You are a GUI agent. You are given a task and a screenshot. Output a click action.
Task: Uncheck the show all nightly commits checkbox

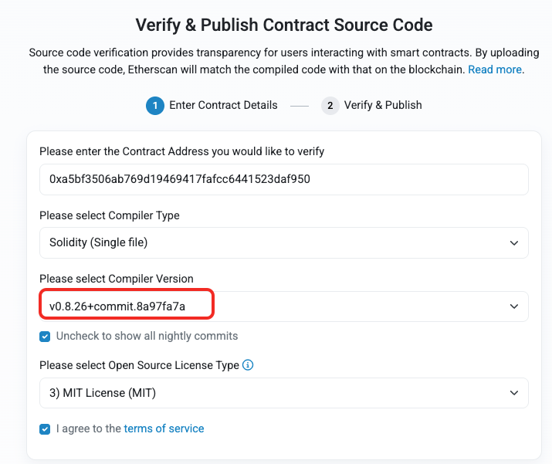click(x=45, y=336)
